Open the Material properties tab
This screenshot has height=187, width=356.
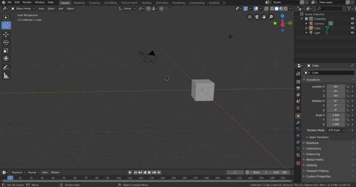(x=298, y=155)
